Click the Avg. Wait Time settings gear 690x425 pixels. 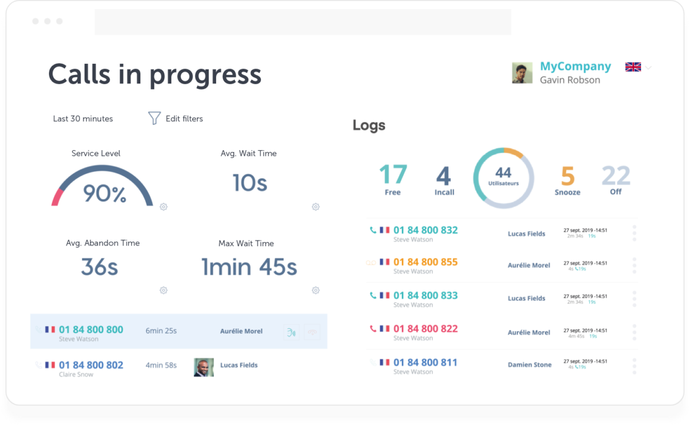(x=316, y=207)
